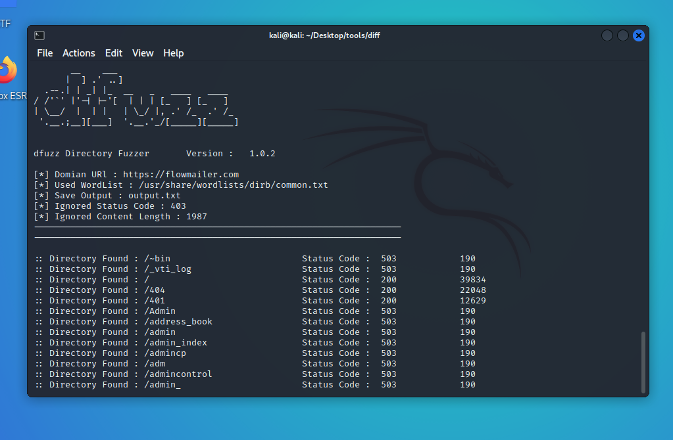Open the File menu
673x440 pixels.
[45, 53]
